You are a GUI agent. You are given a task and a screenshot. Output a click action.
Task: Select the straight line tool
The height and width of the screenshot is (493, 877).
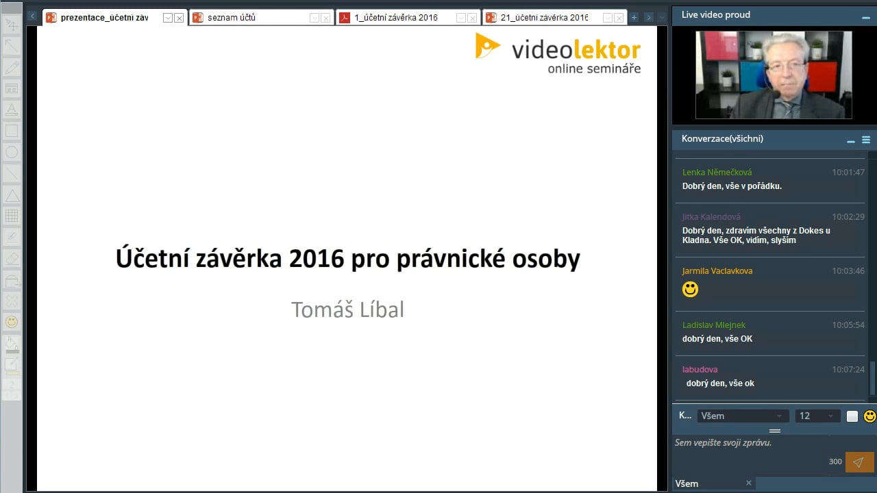click(x=12, y=173)
